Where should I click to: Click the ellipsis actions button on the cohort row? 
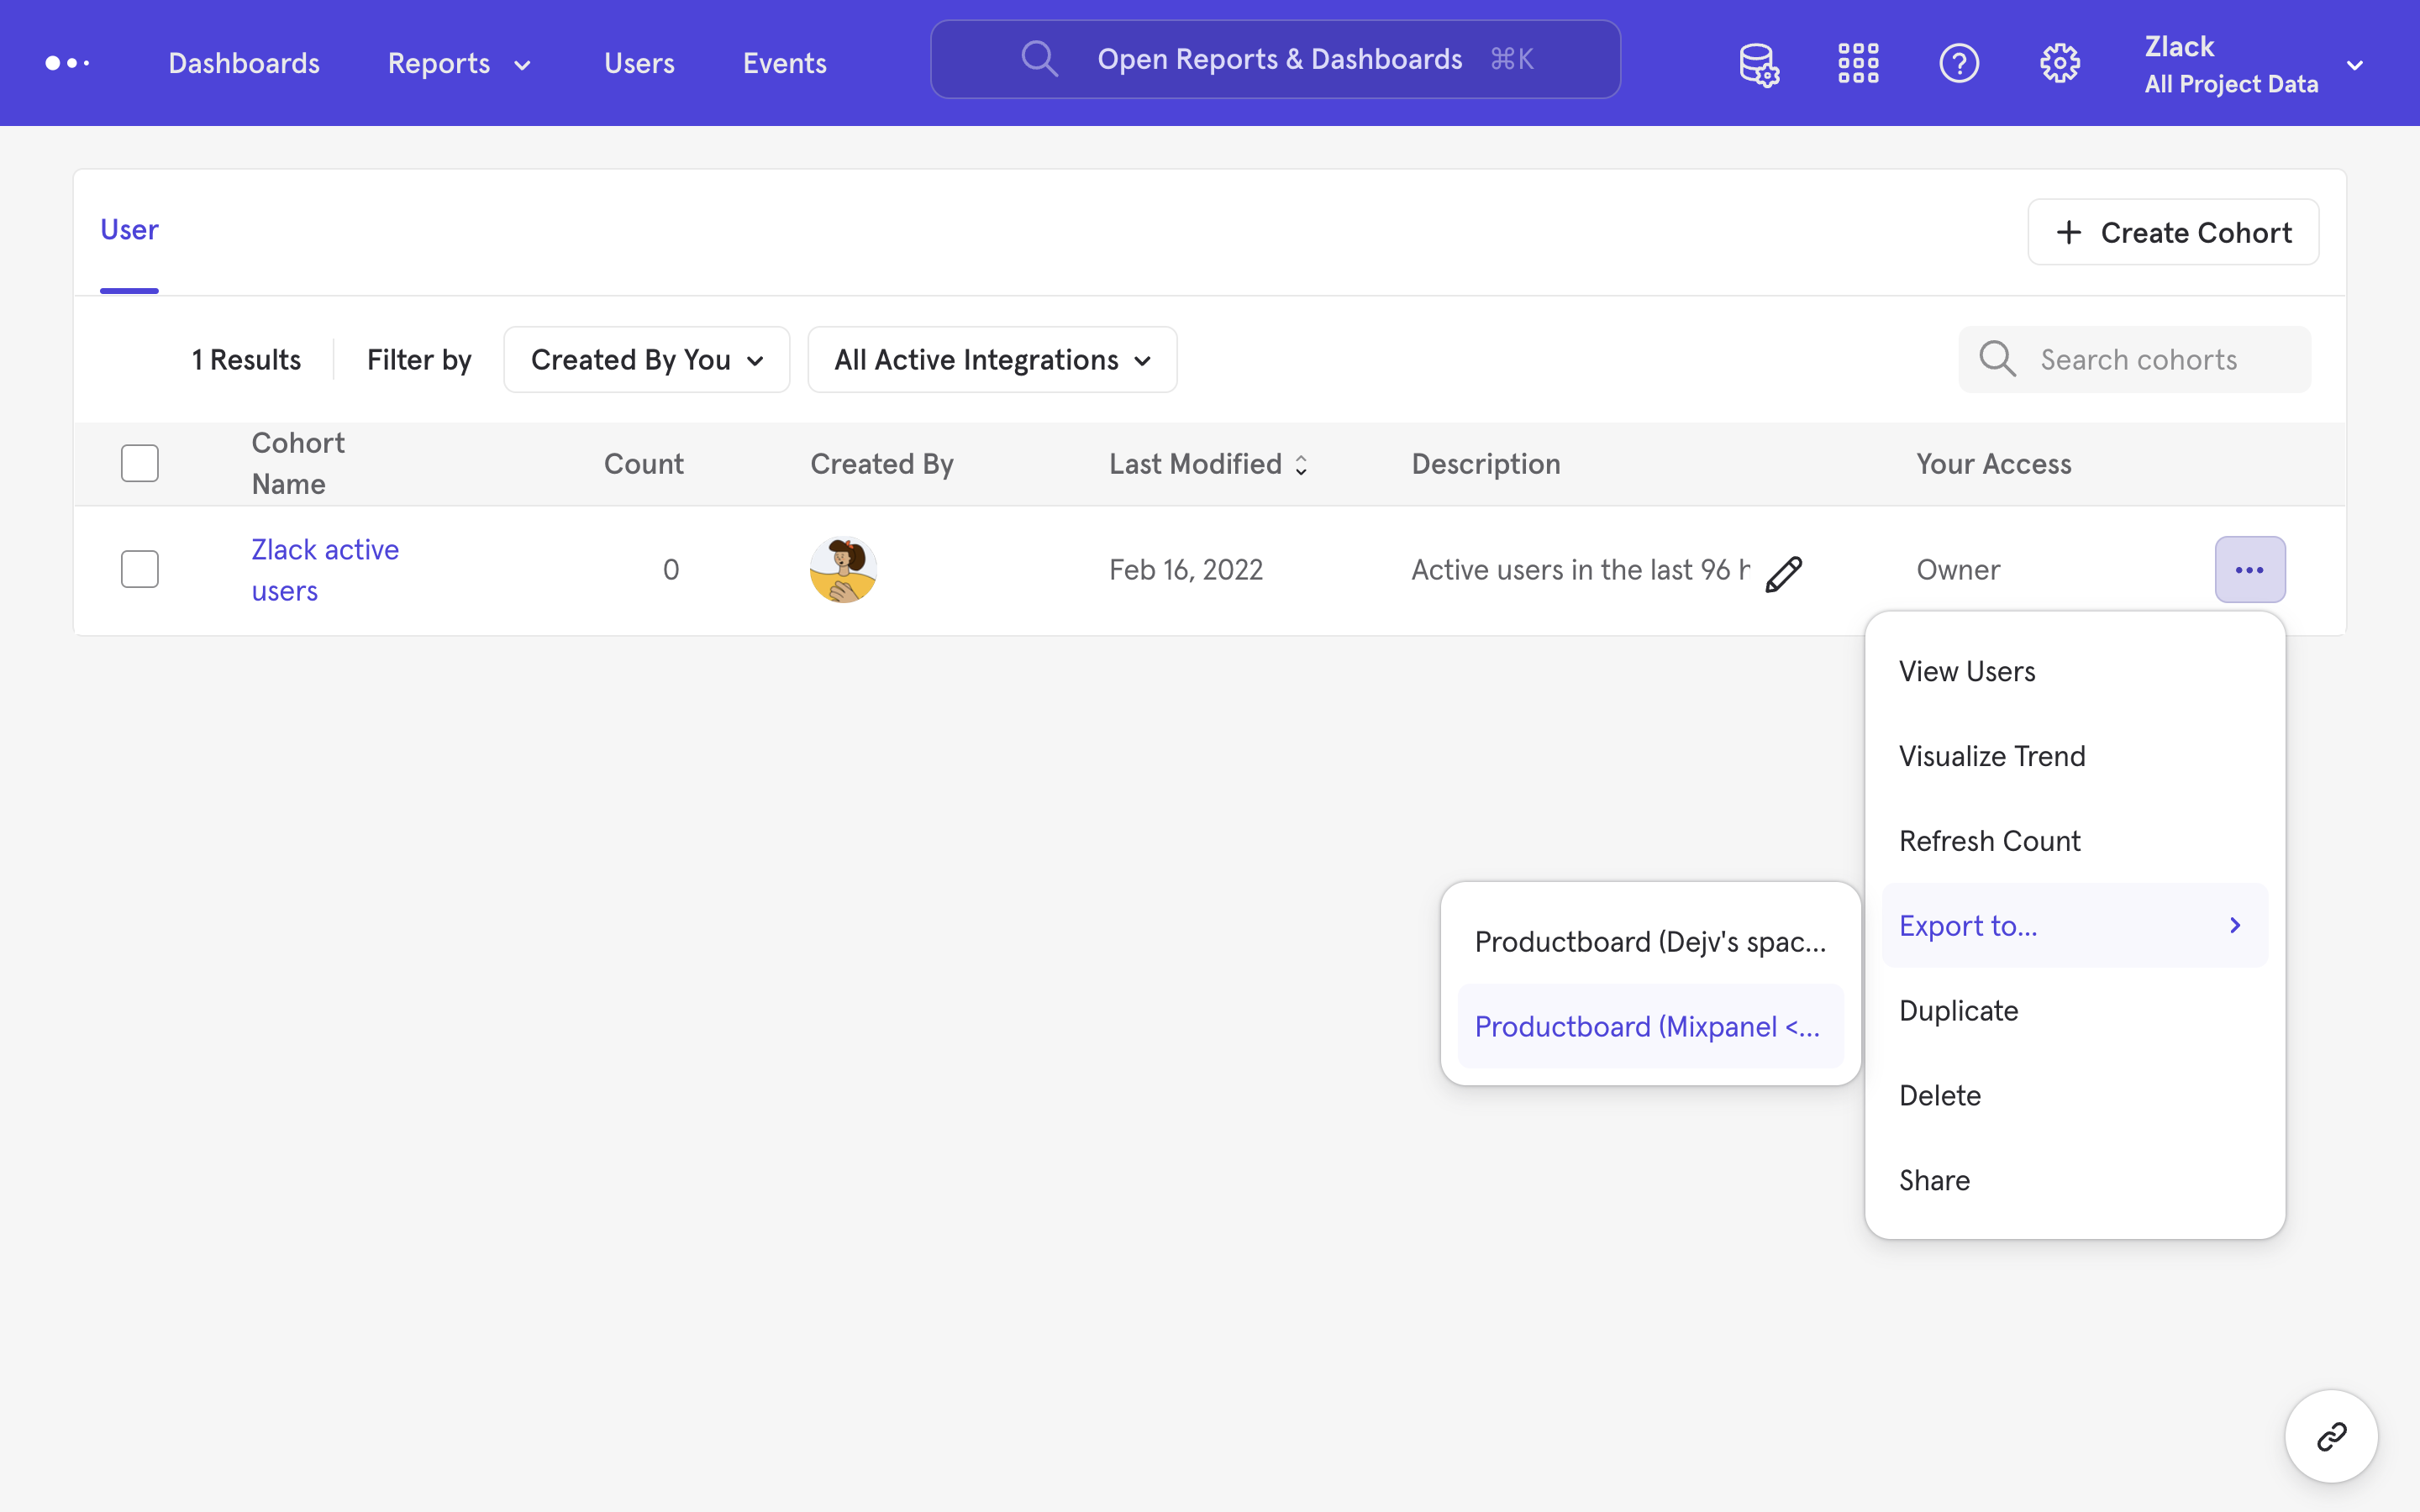coord(2250,569)
